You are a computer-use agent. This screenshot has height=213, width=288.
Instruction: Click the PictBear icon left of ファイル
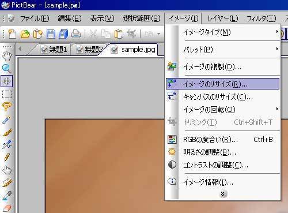11,18
